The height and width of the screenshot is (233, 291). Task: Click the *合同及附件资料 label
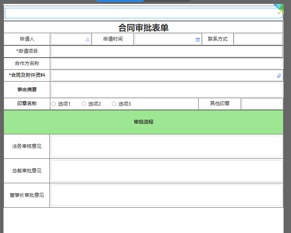click(x=27, y=75)
